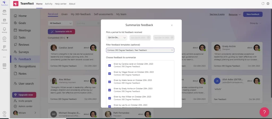Open Apps in the Teams rail

pyautogui.click(x=5, y=66)
